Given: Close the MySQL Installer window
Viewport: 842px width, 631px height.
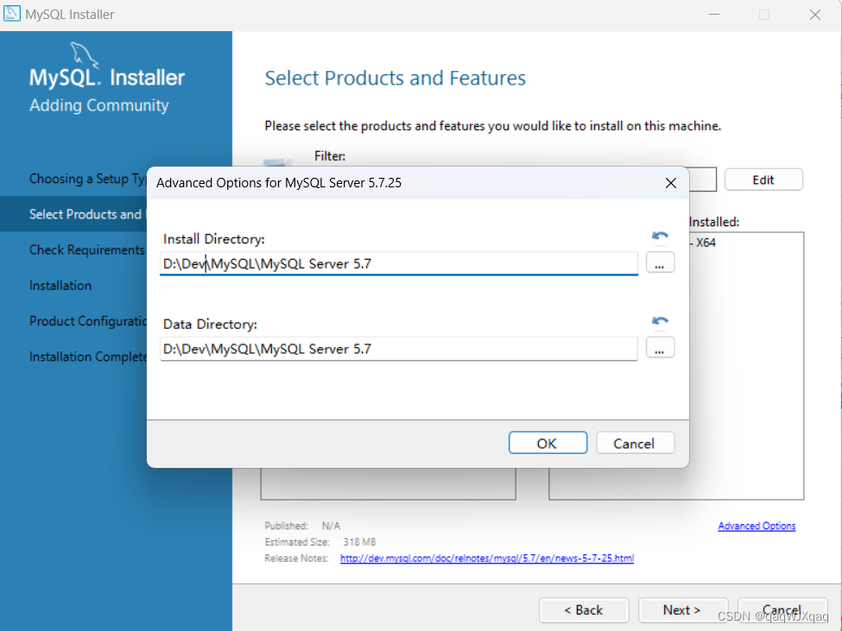Looking at the screenshot, I should [814, 15].
